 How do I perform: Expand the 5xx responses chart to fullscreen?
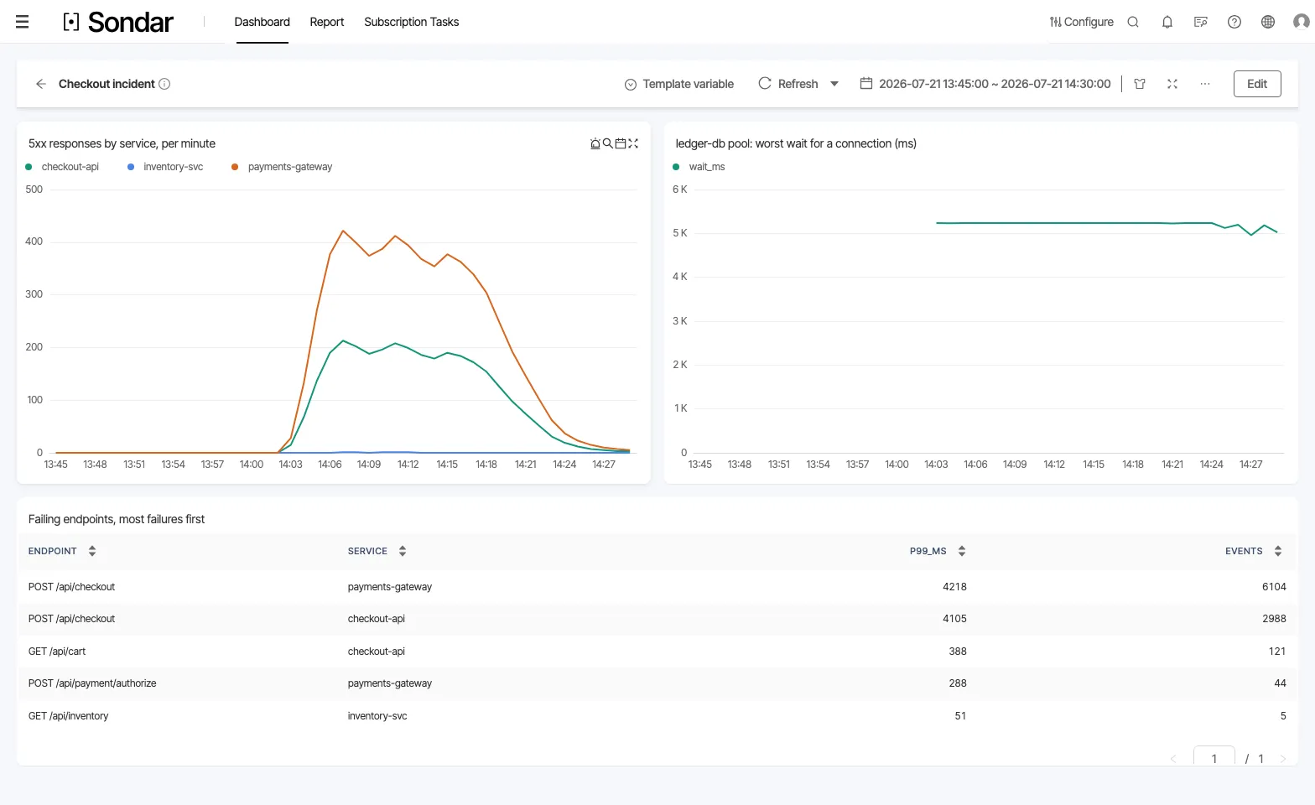(633, 143)
